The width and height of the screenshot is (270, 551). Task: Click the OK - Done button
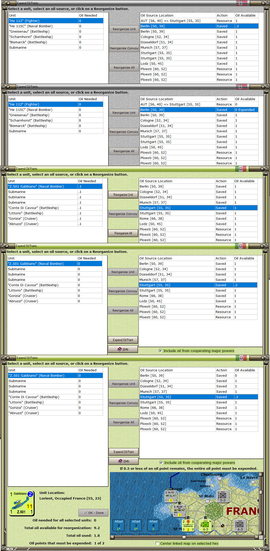coord(93,513)
